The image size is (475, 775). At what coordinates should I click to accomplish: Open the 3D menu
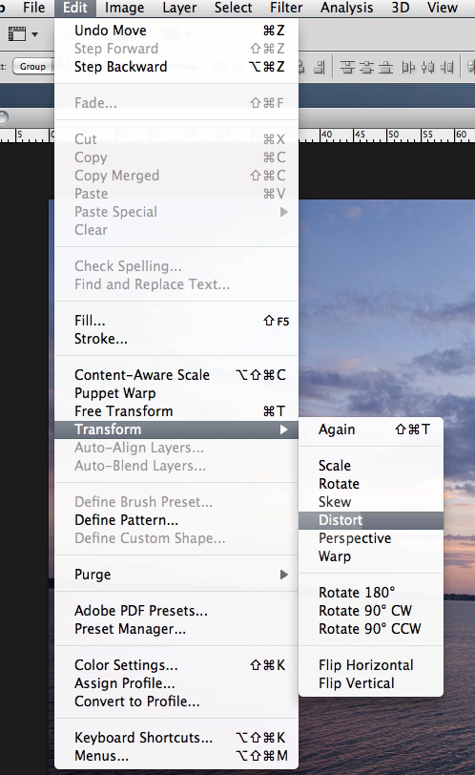pyautogui.click(x=401, y=8)
